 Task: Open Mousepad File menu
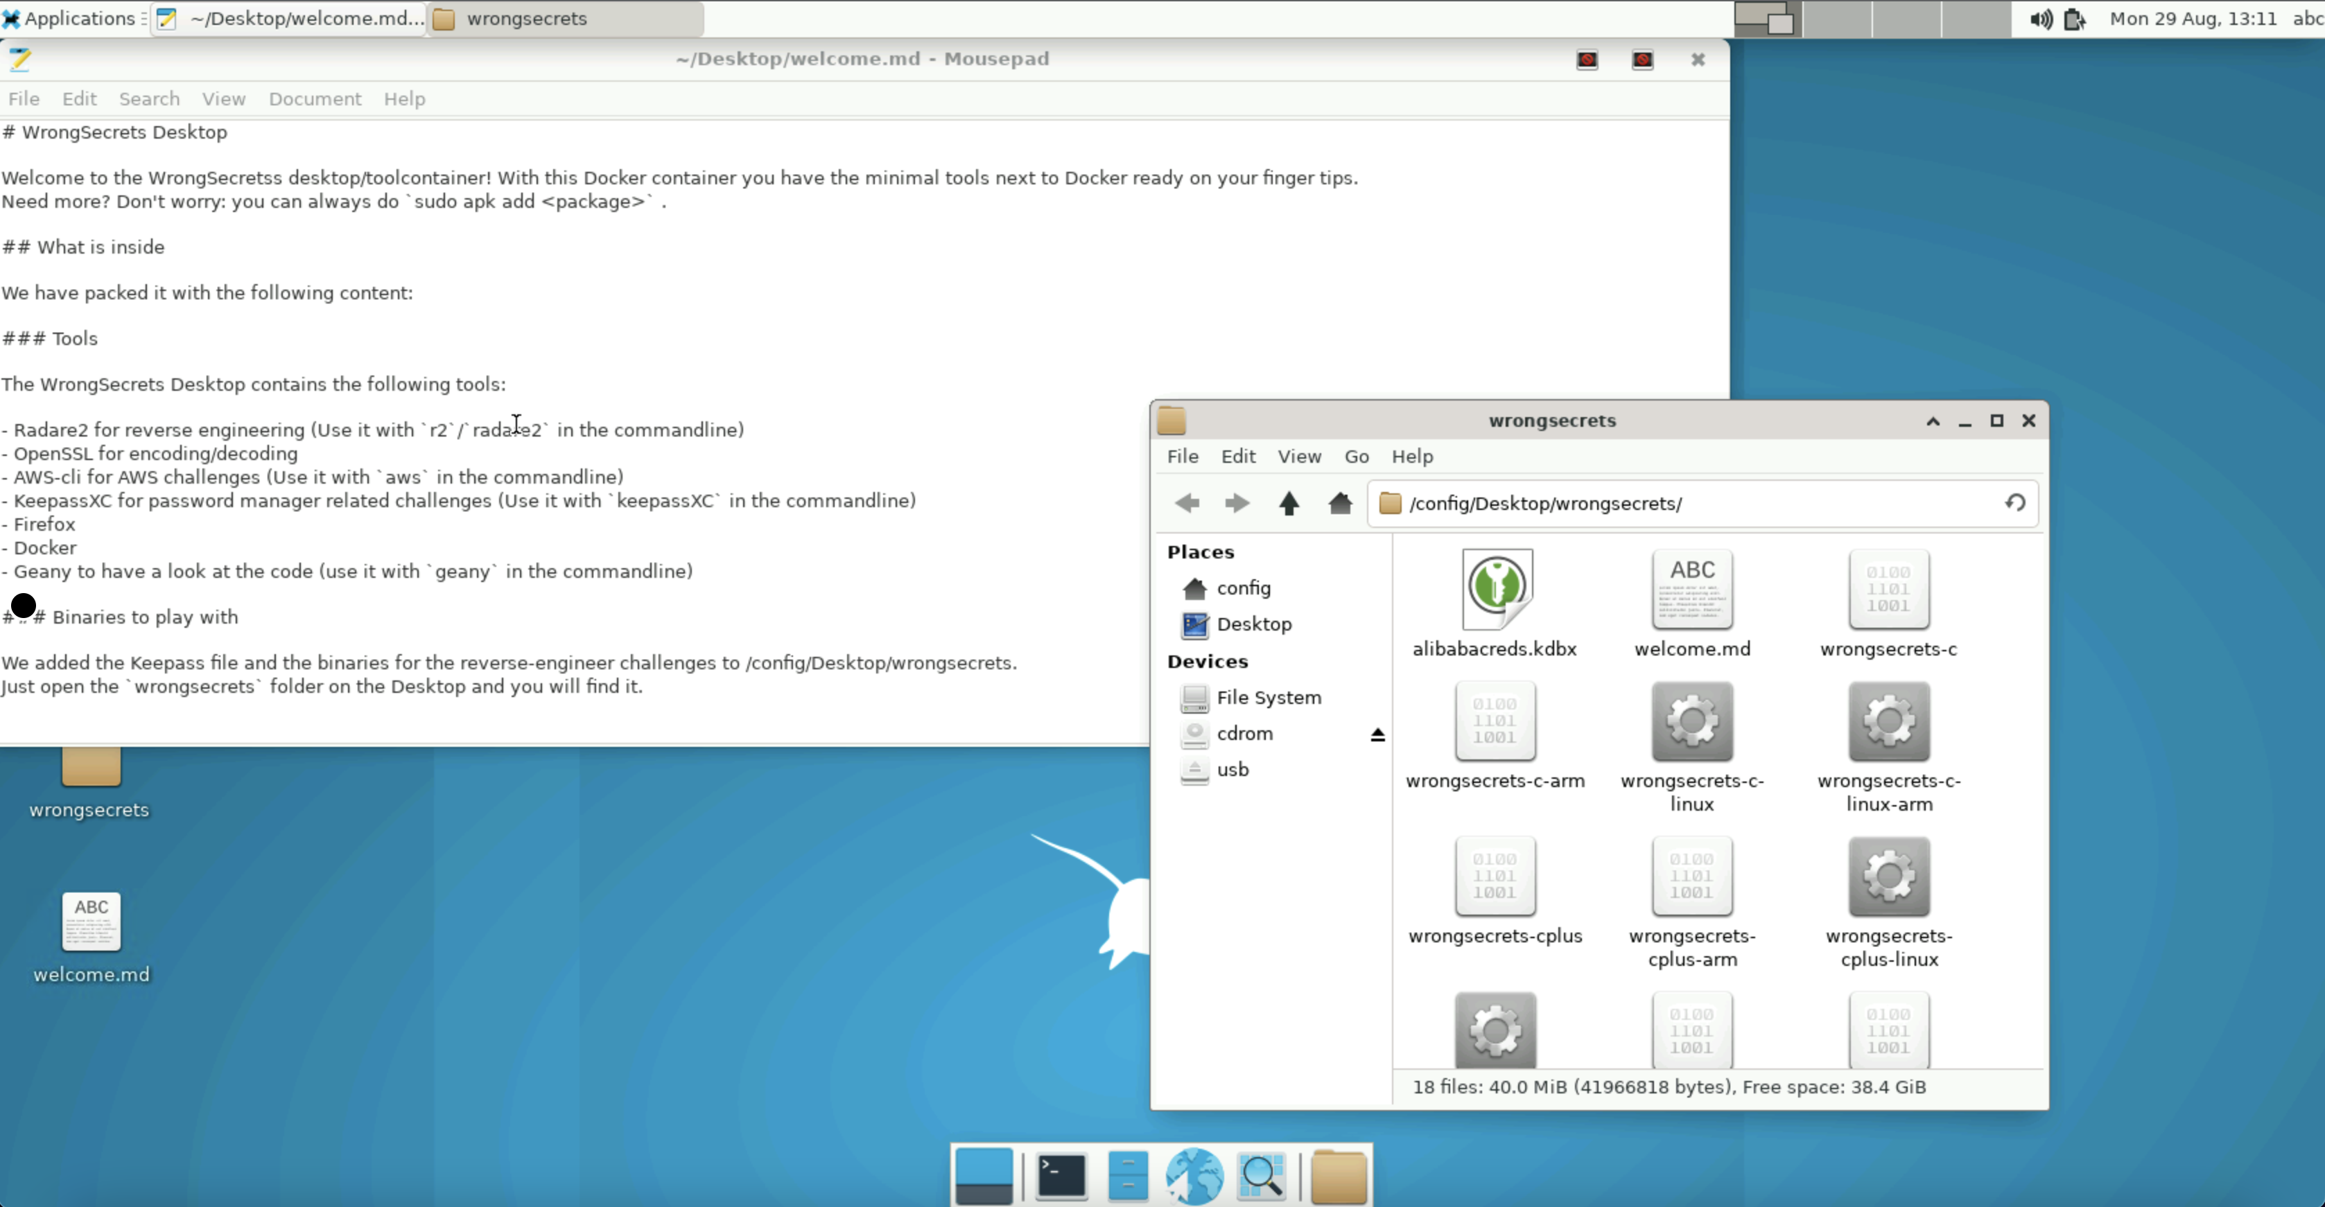[24, 99]
